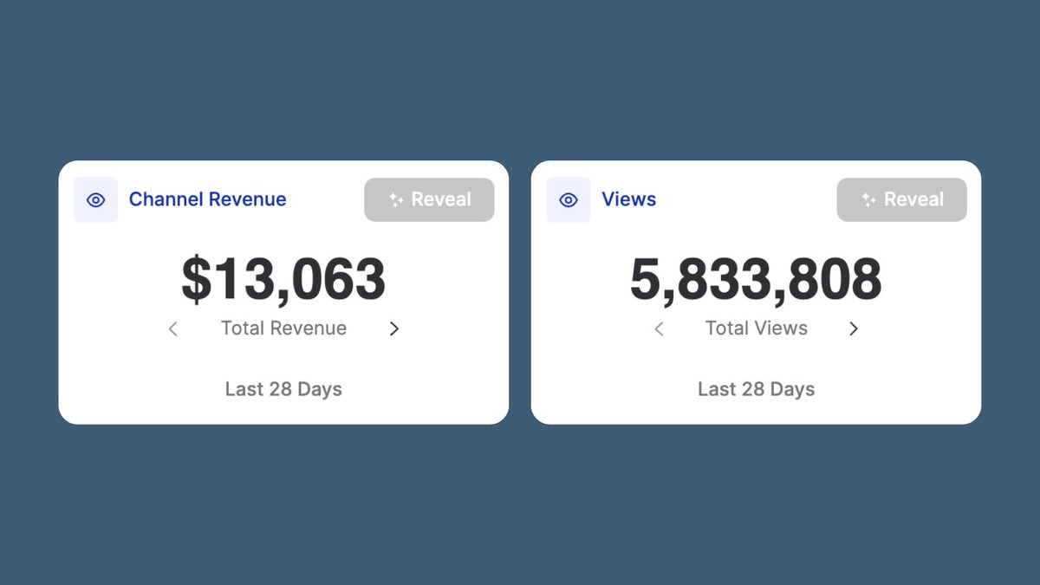Go to next metric right of Total Revenue
The height and width of the screenshot is (585, 1040).
[x=394, y=328]
